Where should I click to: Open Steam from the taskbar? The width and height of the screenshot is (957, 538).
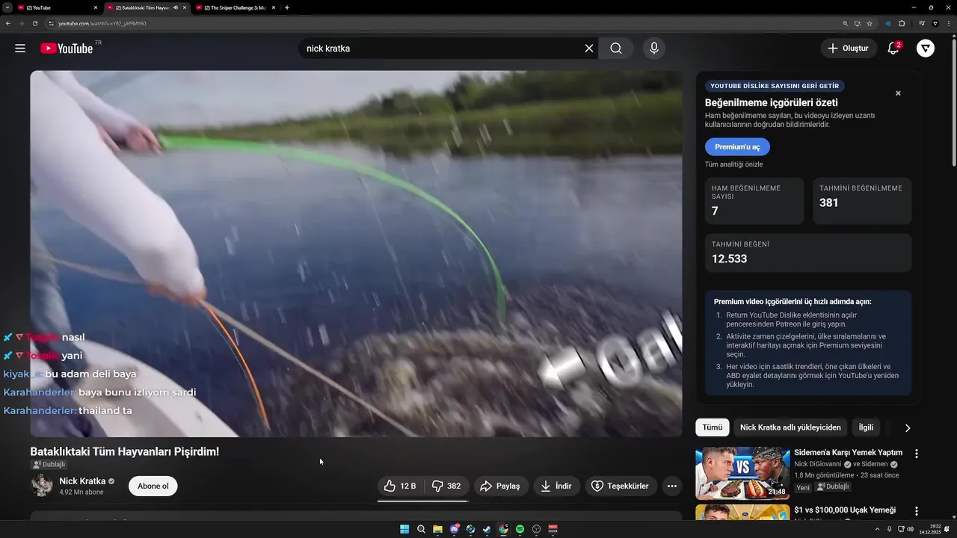point(487,529)
